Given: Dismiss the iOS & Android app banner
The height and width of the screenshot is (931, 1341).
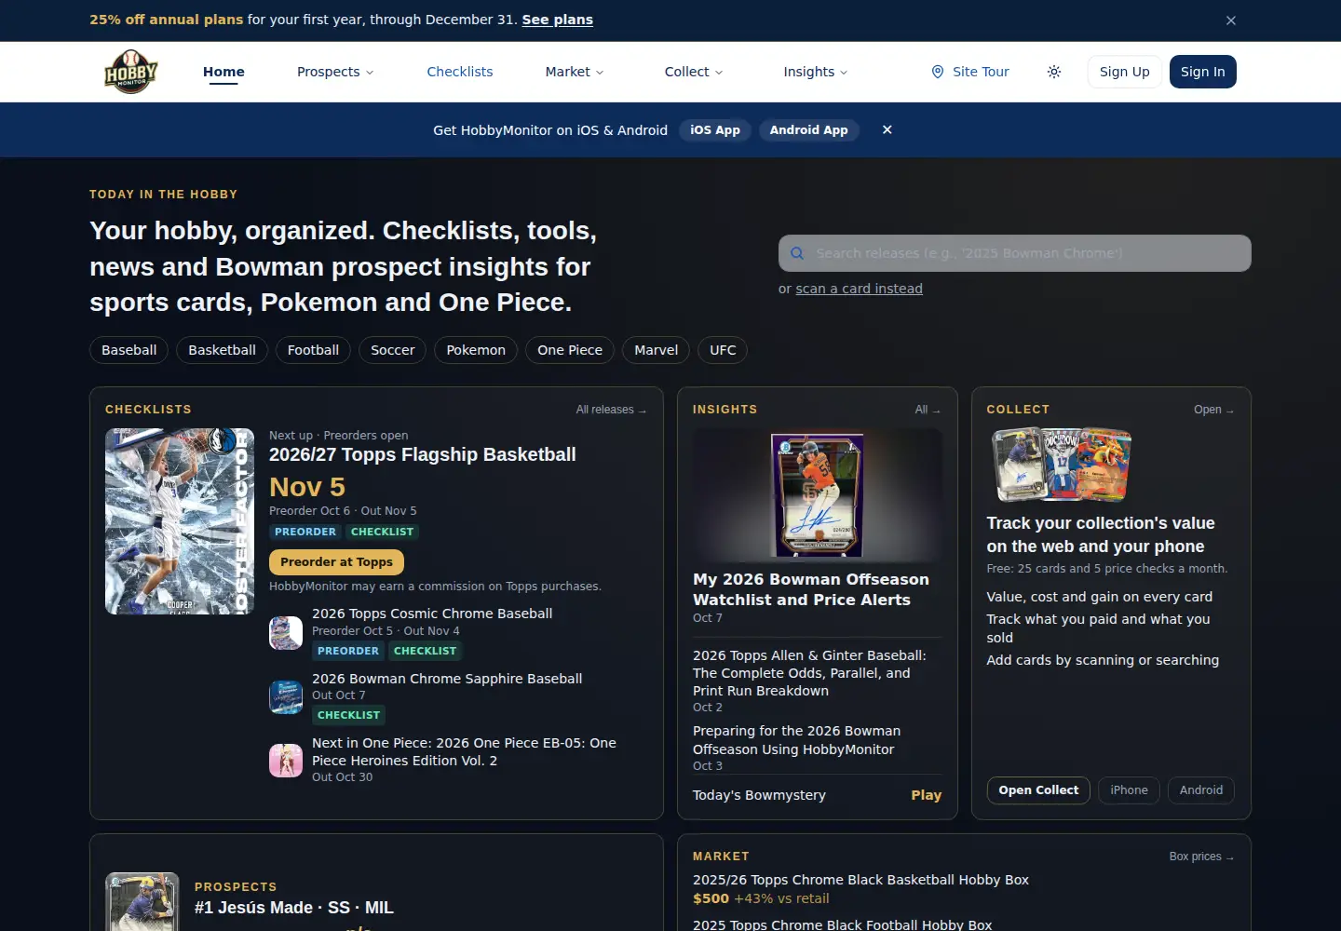Looking at the screenshot, I should click(887, 130).
